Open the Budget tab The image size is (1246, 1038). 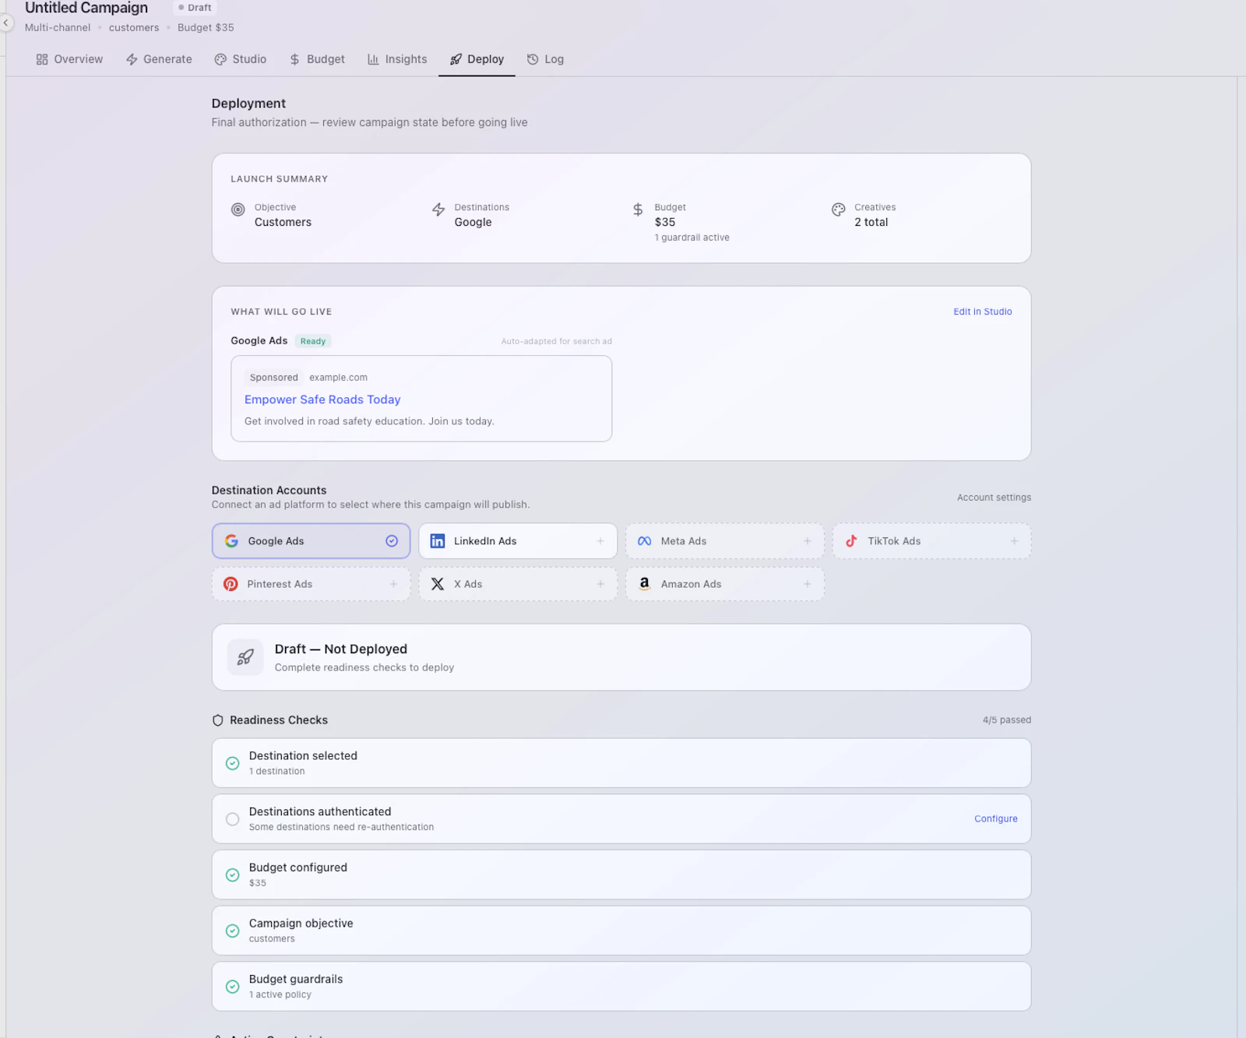tap(317, 59)
